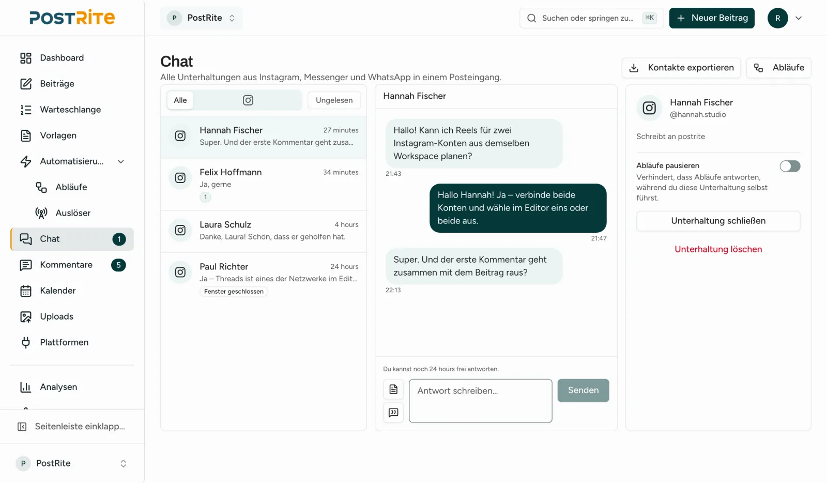Viewport: 827px width, 483px height.
Task: Open PostRite workspace switcher in top bar
Action: click(x=201, y=18)
